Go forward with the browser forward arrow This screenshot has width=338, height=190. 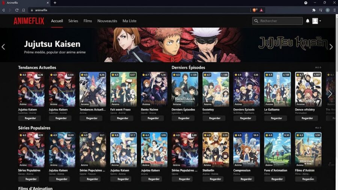coord(10,10)
